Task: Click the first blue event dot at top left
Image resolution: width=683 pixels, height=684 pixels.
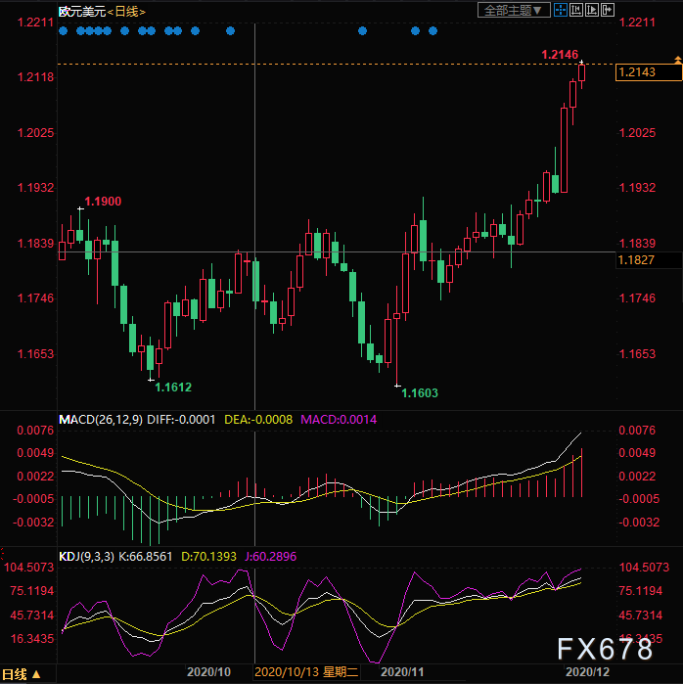Action: point(63,30)
